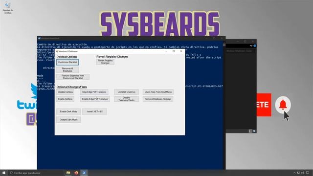The width and height of the screenshot is (313, 176).
Task: Click Enable Dark Mode button
Action: [x=68, y=111]
